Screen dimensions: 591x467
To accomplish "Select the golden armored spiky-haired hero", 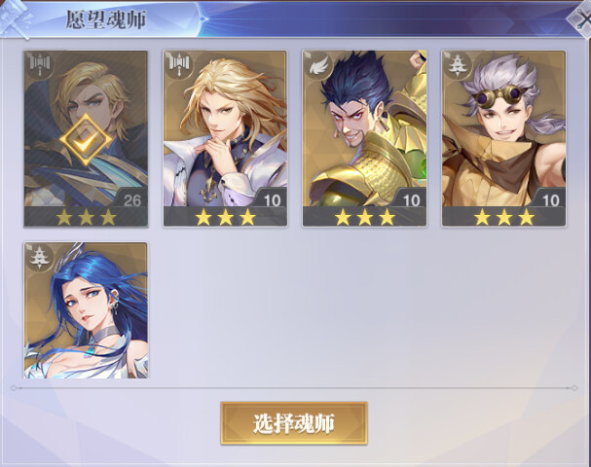I will pyautogui.click(x=364, y=138).
